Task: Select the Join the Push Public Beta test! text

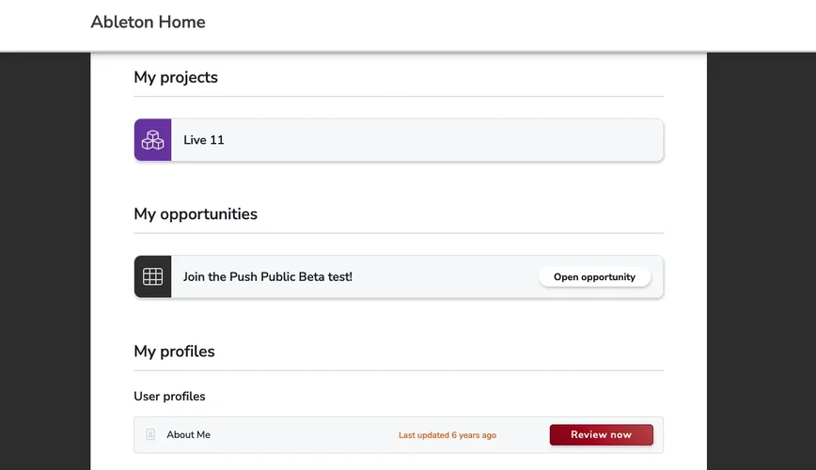Action: tap(268, 276)
